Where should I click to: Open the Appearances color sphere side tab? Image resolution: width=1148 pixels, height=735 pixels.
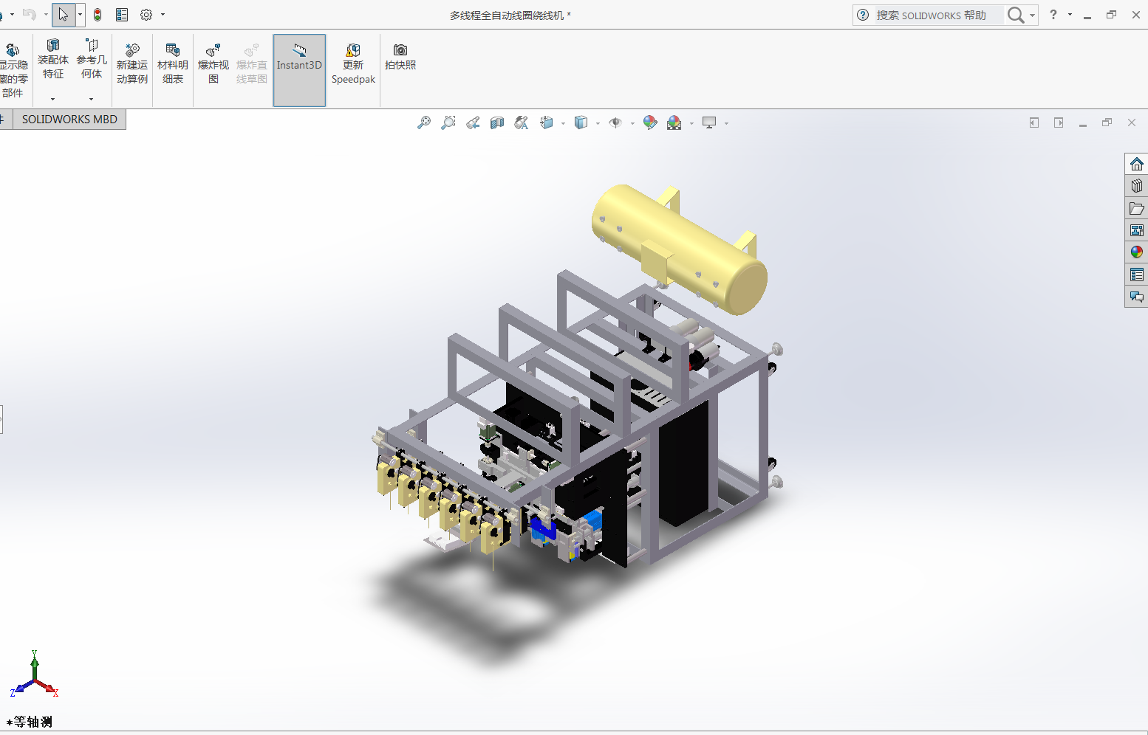[x=1136, y=252]
